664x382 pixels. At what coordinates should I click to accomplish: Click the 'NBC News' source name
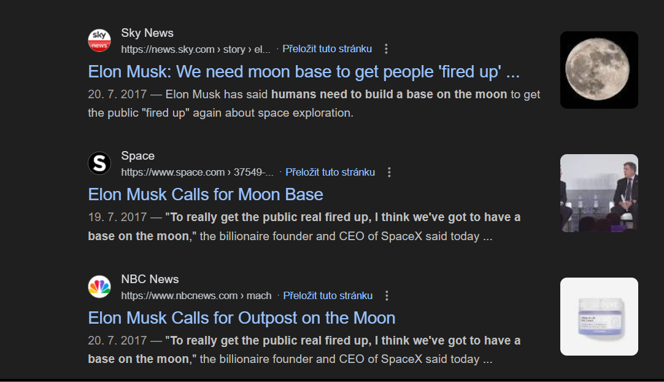[x=150, y=279]
